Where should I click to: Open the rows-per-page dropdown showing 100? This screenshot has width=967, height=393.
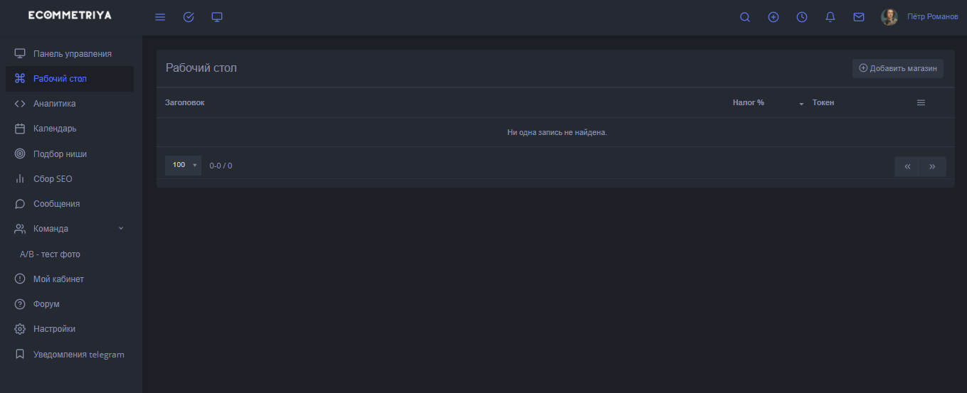(x=183, y=166)
